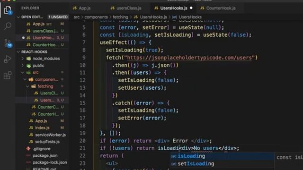Click line number 20 in the gutter

point(82,141)
